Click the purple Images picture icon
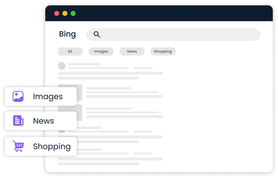The height and width of the screenshot is (178, 278). coord(18,97)
